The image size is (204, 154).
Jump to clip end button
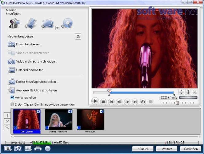coord(135,102)
